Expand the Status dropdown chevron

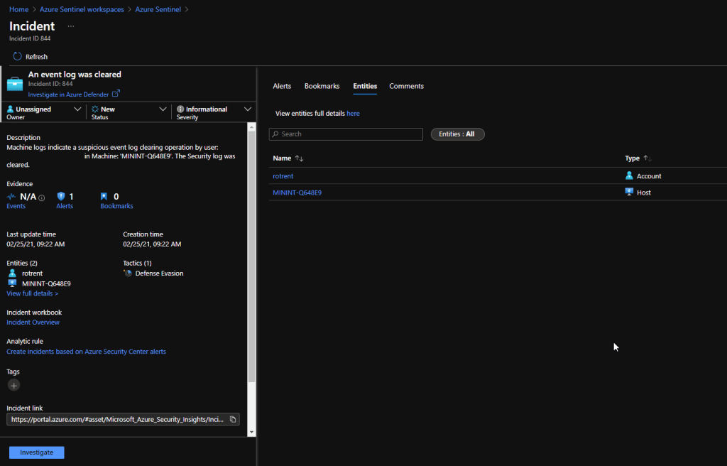163,109
